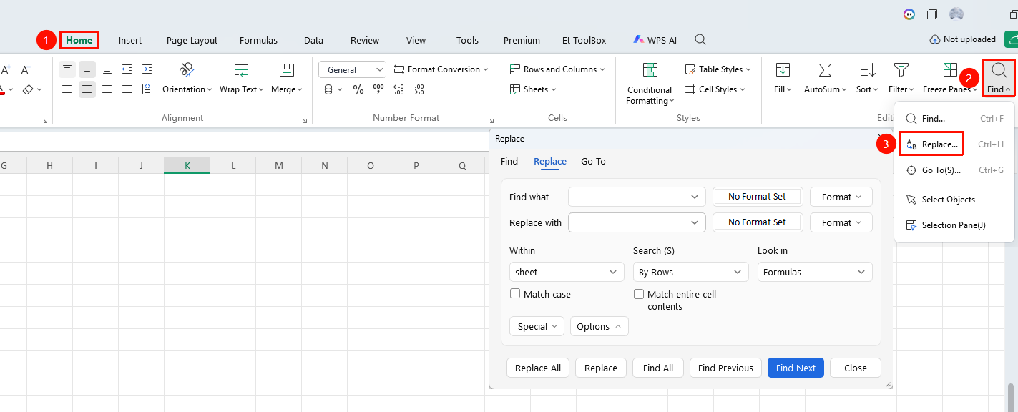1018x412 pixels.
Task: Open the Formulas ribbon tab
Action: tap(258, 41)
